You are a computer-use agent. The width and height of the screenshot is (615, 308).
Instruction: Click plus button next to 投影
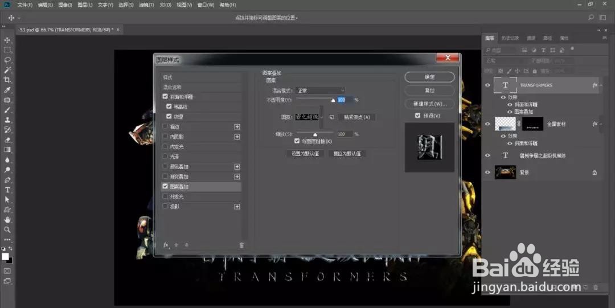[237, 207]
